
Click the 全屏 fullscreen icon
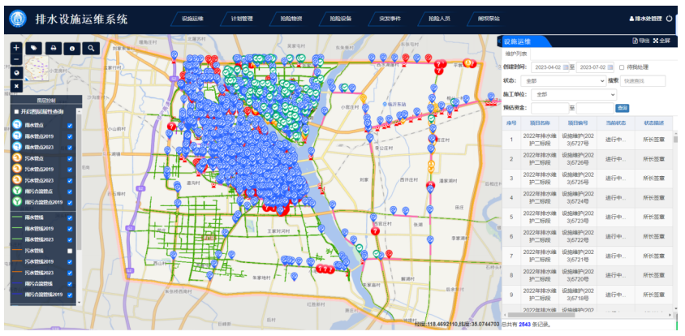coord(656,41)
